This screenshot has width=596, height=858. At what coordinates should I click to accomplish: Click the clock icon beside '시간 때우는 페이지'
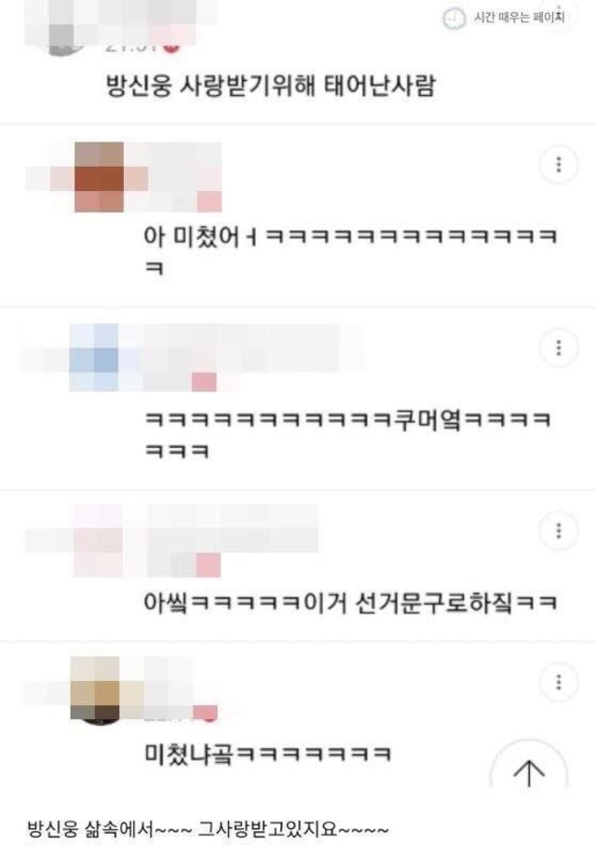(x=454, y=18)
